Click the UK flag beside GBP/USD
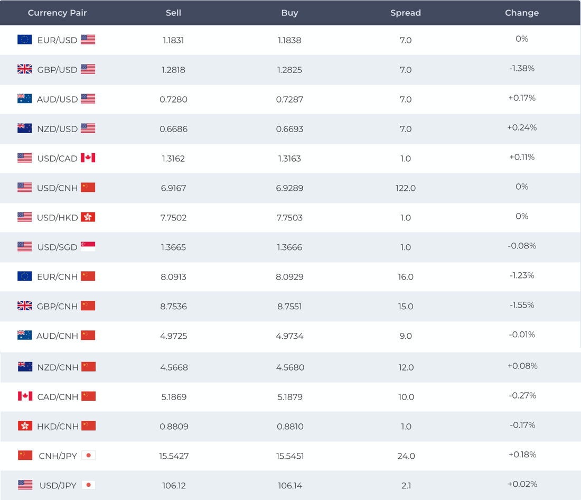 tap(24, 69)
